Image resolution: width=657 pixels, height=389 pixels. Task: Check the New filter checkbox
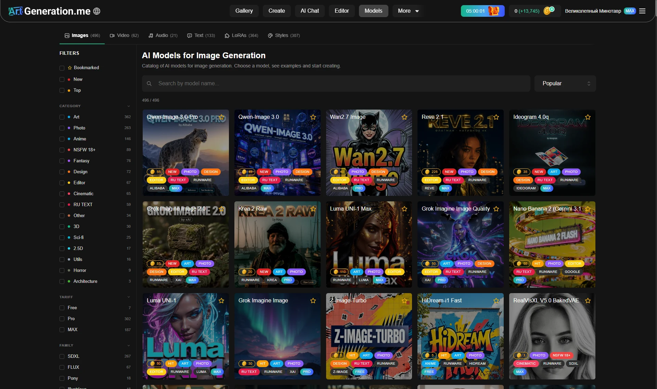point(62,79)
